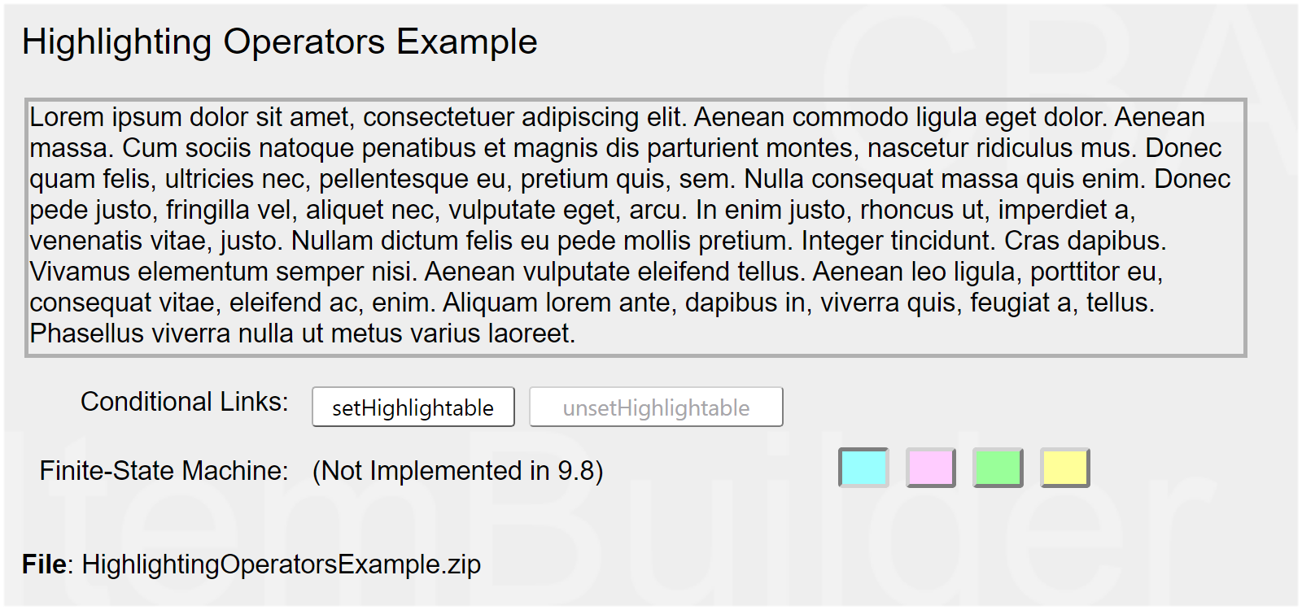Choose the pink highlight color swatch
The height and width of the screenshot is (610, 1302).
point(931,468)
